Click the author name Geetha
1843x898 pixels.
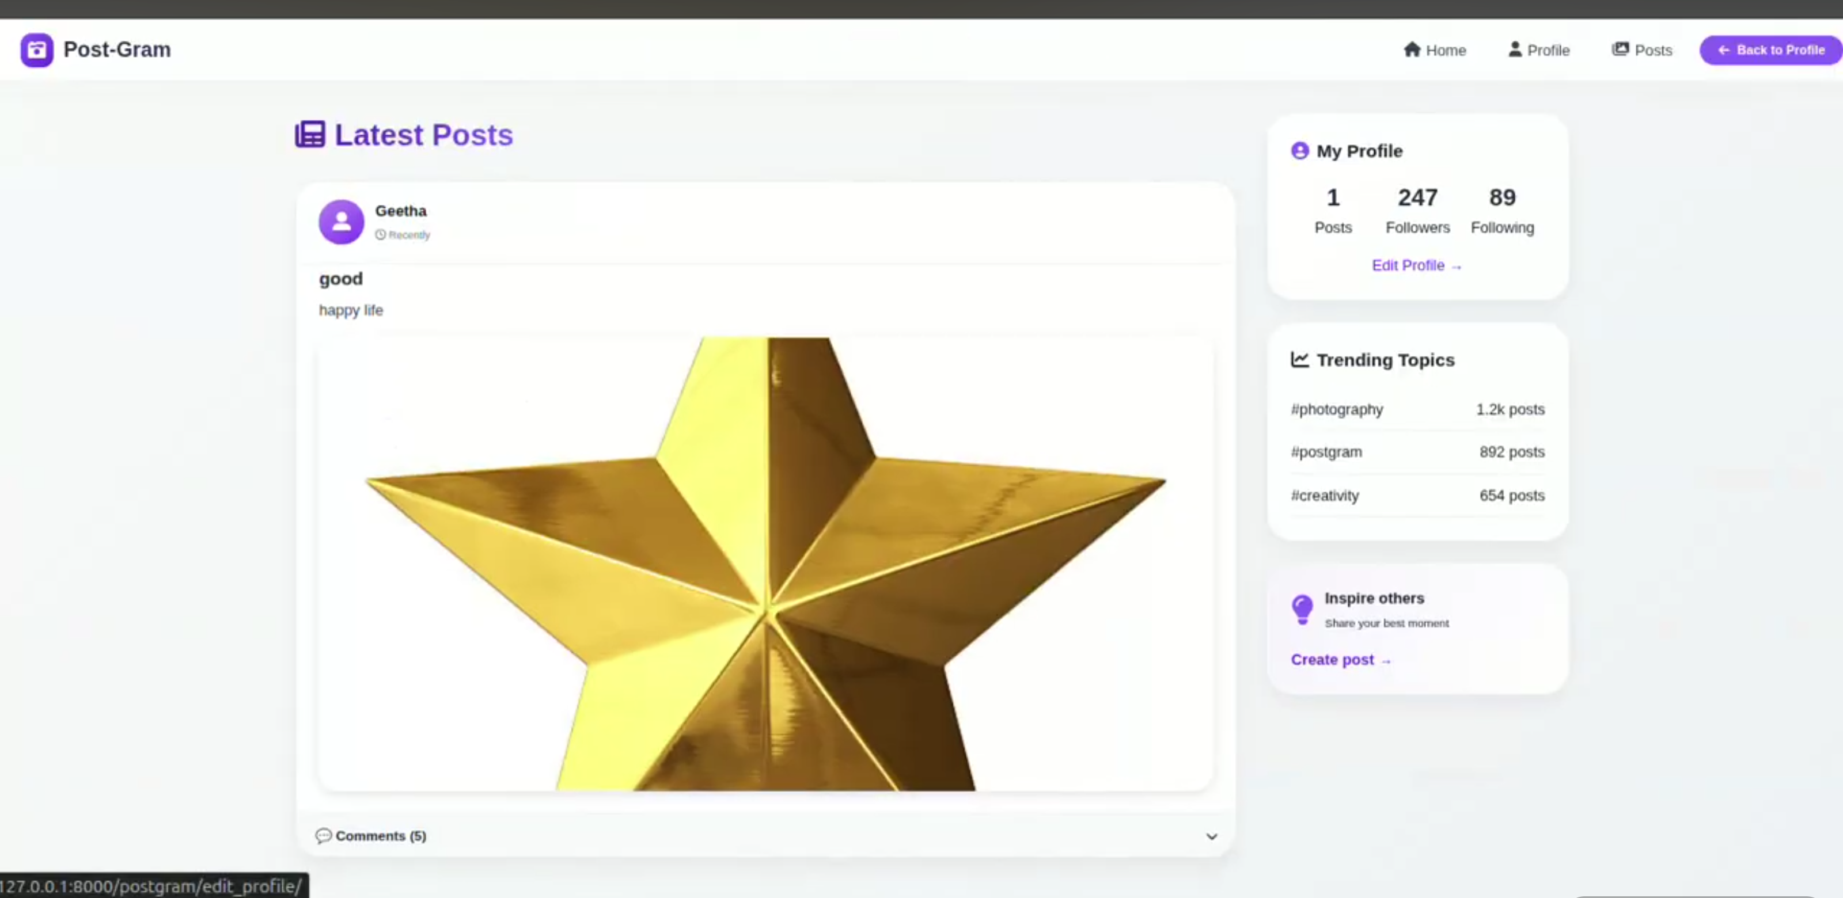(x=401, y=211)
